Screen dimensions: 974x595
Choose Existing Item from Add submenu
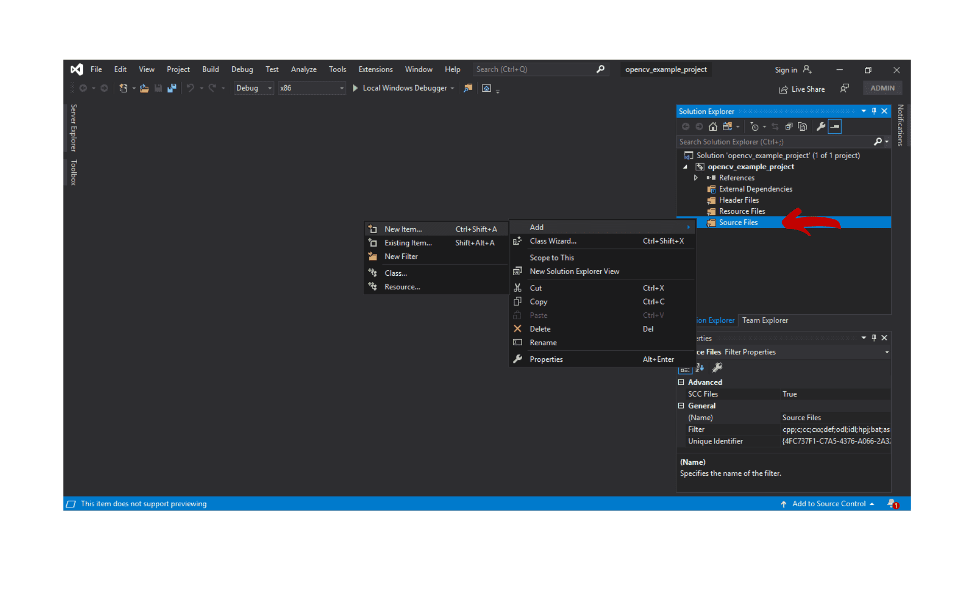coord(436,243)
